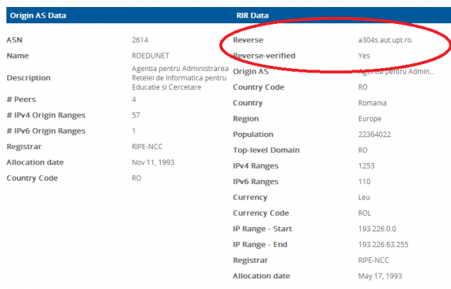451x289 pixels.
Task: Click the # IPv6 Origin Ranges value 1
Action: [x=133, y=131]
